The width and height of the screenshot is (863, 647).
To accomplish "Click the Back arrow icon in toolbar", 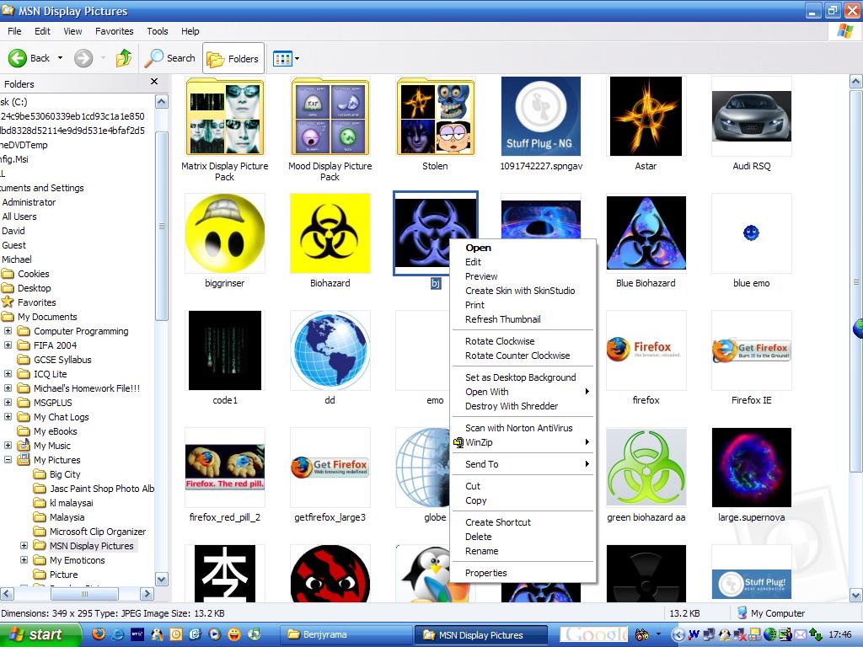I will [19, 58].
